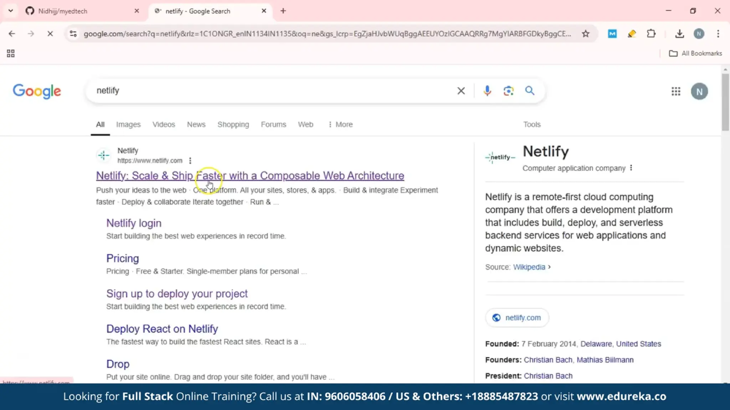Switch to Web results
730x410 pixels.
coord(305,125)
